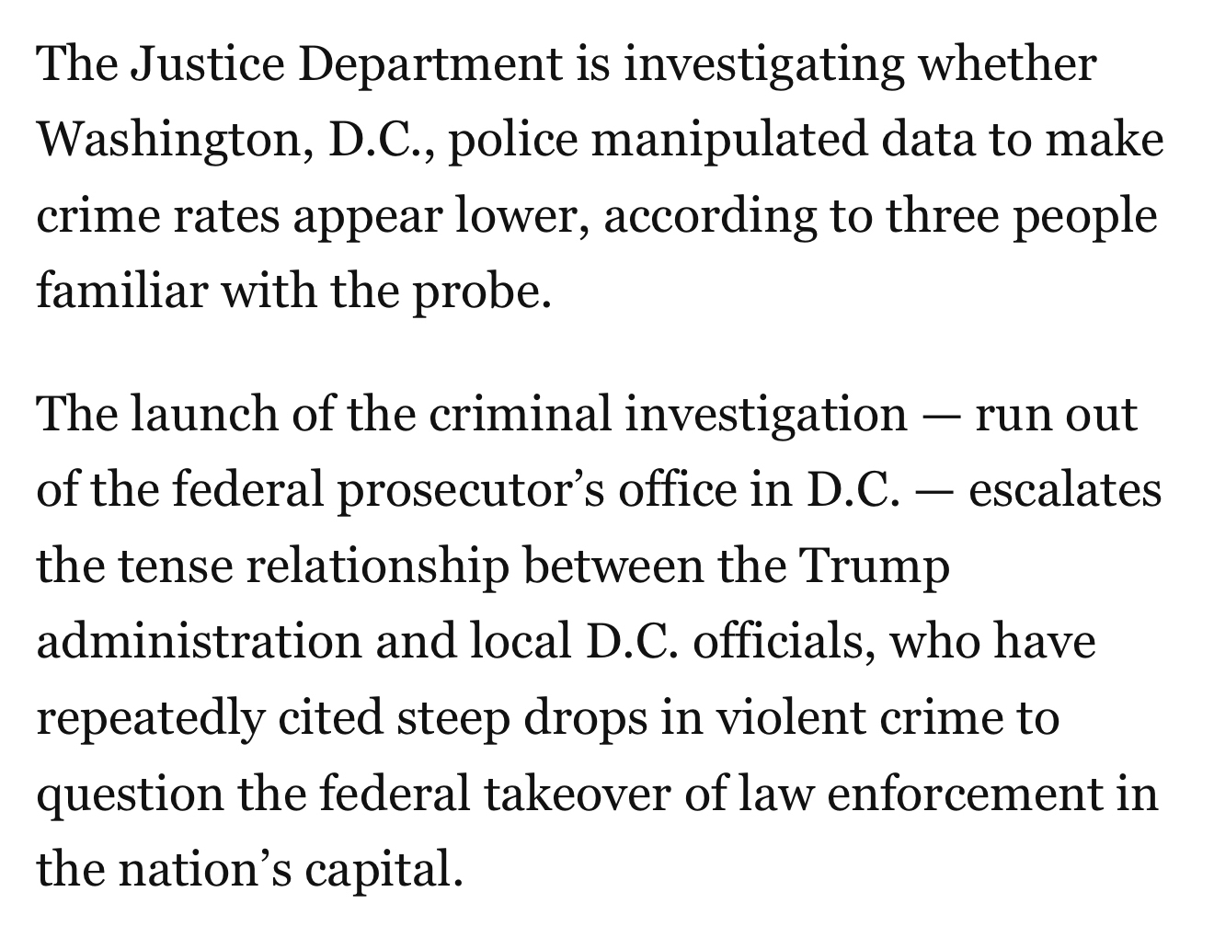This screenshot has width=1214, height=949.
Task: Click the word "administration"
Action: [x=198, y=641]
